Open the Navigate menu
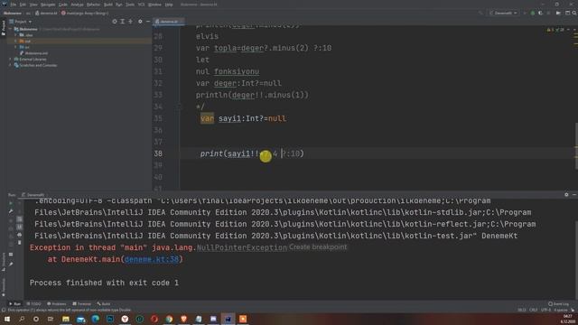 tap(48, 5)
